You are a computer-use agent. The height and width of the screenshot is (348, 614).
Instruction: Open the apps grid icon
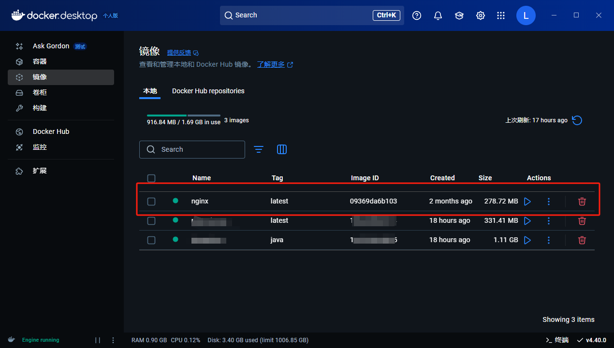[x=501, y=15]
